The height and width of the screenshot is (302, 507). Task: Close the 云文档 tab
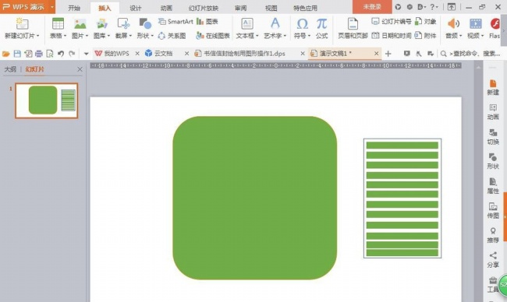click(x=186, y=54)
